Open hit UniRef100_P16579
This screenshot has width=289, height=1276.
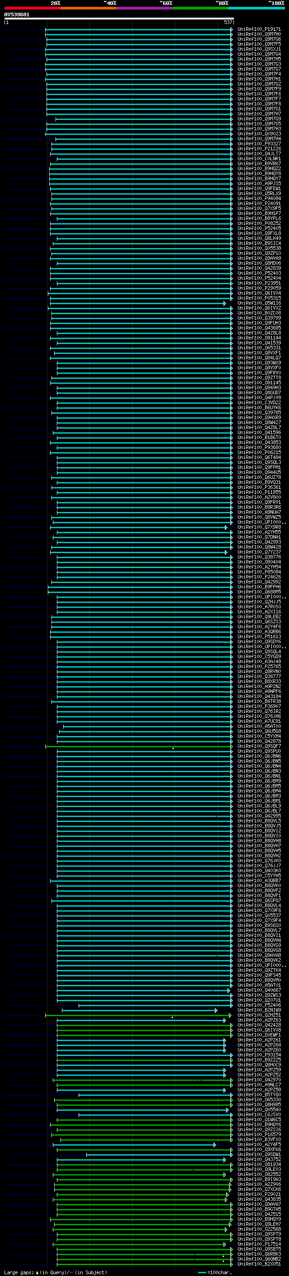point(259,1134)
